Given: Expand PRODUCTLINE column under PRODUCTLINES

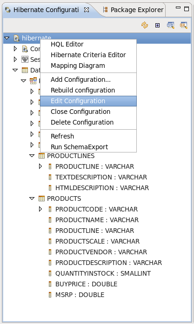Looking at the screenshot, I should pos(40,166).
